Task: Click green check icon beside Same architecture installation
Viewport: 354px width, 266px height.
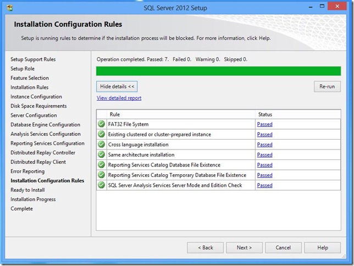Action: click(101, 154)
